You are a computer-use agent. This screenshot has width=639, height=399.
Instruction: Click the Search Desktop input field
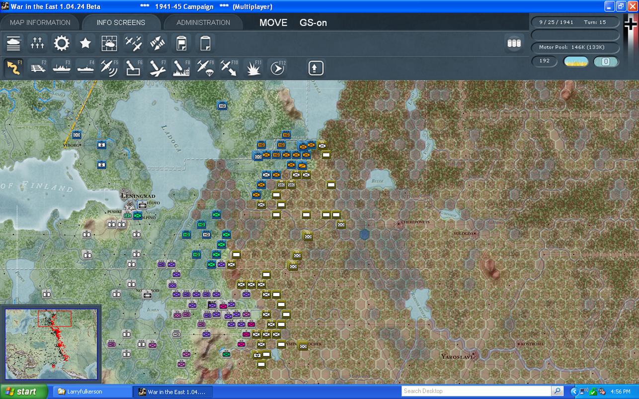tap(477, 391)
